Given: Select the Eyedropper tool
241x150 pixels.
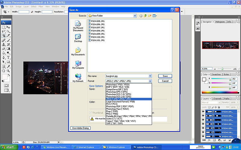Looking at the screenshot, I should 8,67.
